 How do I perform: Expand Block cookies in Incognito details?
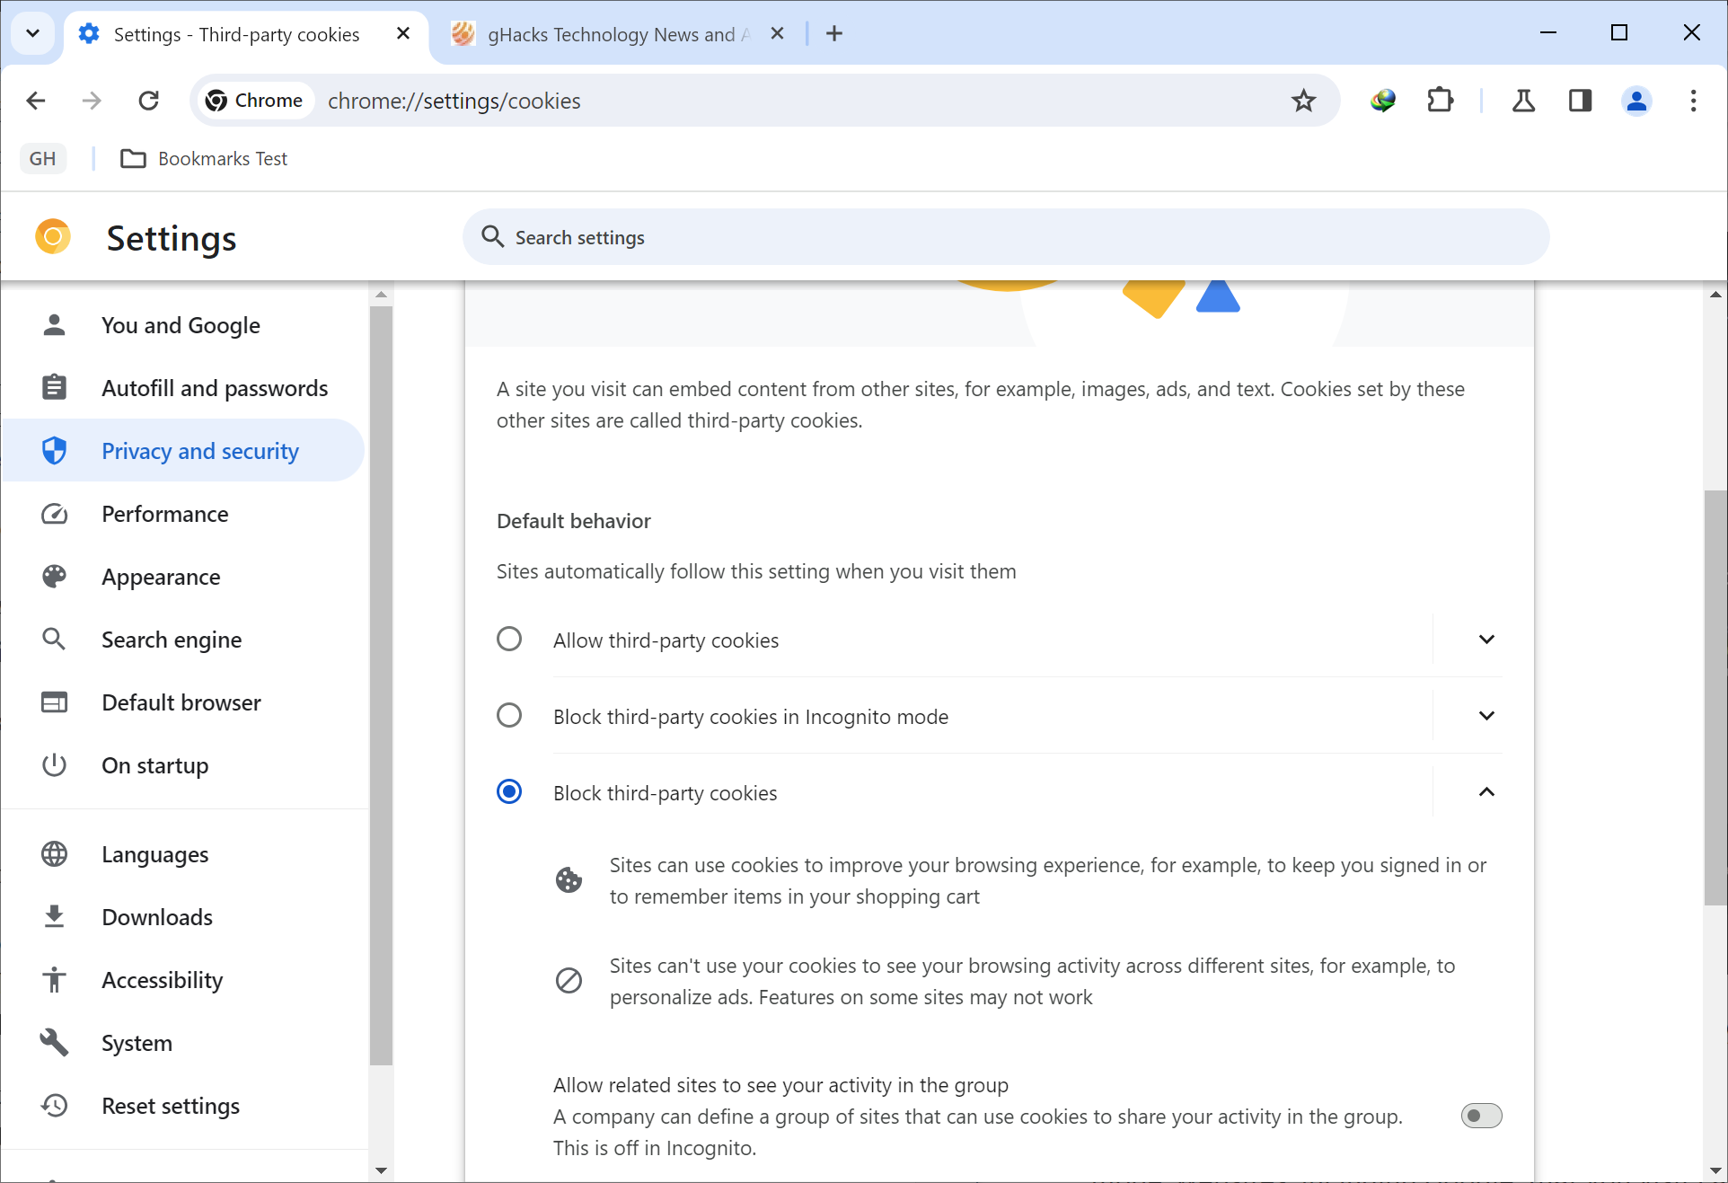click(x=1486, y=715)
